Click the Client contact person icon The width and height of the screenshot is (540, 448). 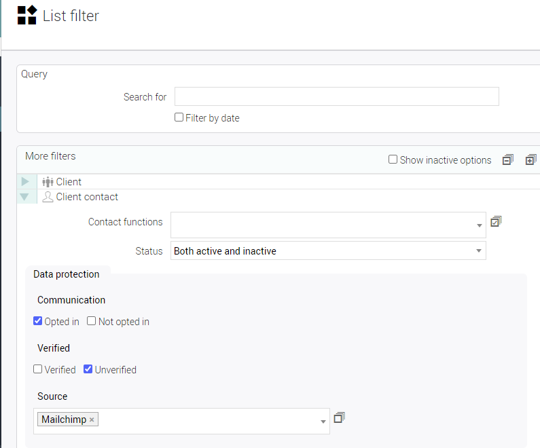tap(48, 197)
